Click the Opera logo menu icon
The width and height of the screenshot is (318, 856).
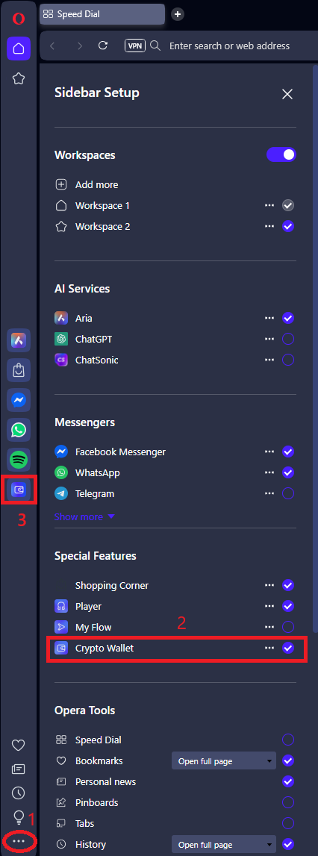pos(19,19)
